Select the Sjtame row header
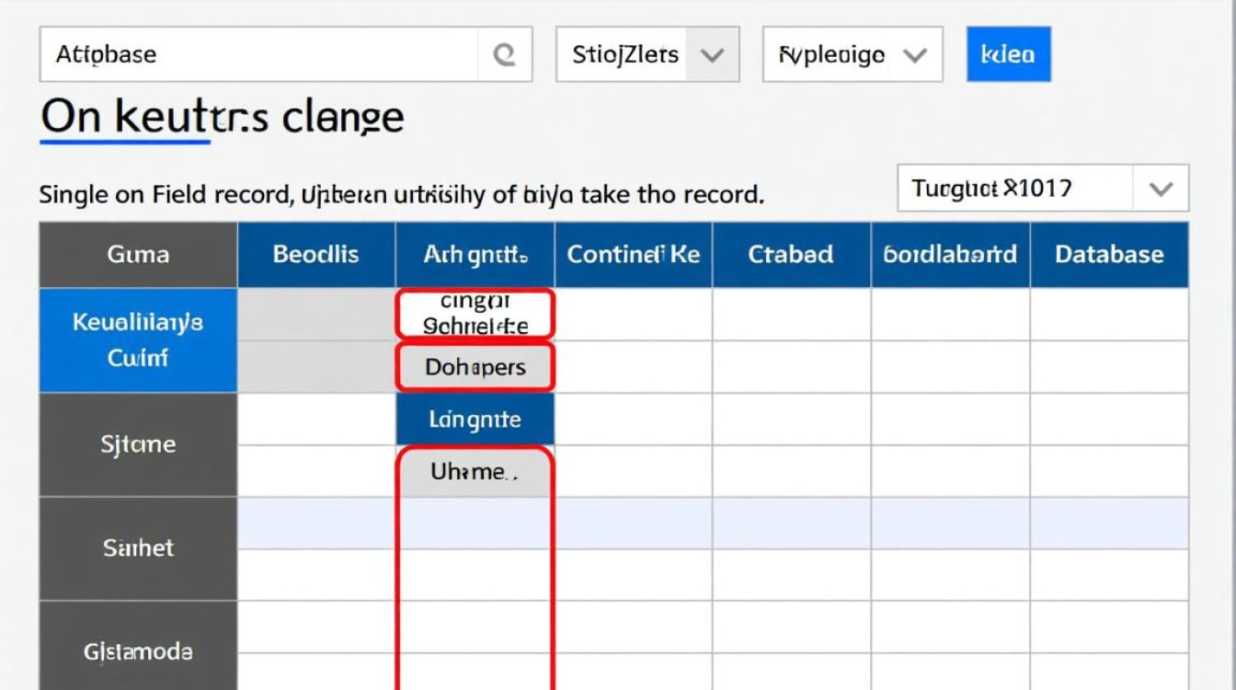Image resolution: width=1236 pixels, height=690 pixels. click(x=138, y=444)
